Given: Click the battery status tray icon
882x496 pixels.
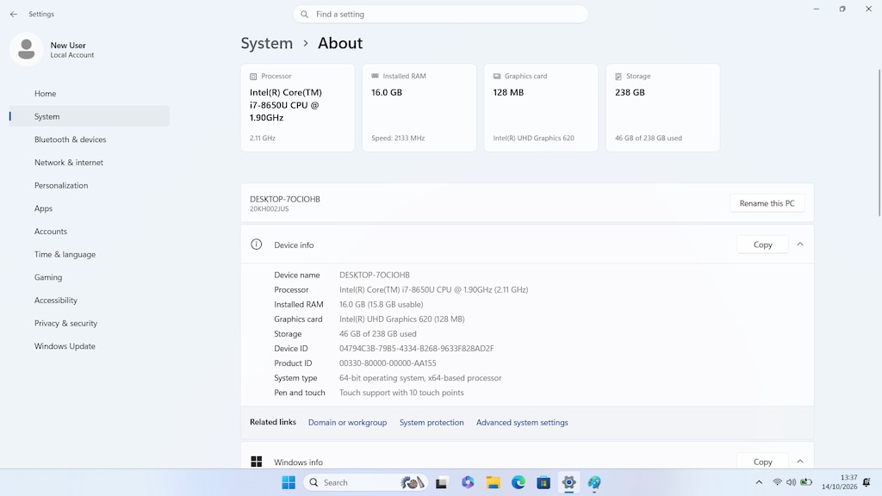Looking at the screenshot, I should (x=806, y=482).
